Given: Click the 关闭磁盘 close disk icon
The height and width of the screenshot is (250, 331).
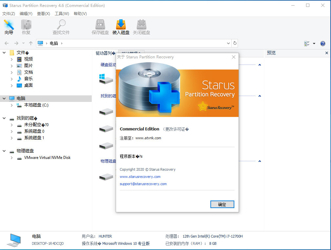Looking at the screenshot, I should tap(142, 27).
